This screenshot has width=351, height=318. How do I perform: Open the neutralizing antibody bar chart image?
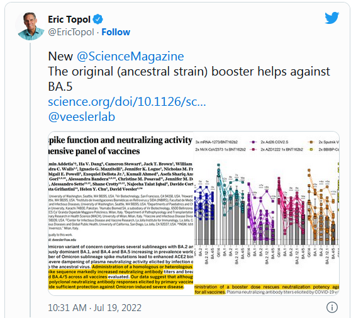[266, 213]
